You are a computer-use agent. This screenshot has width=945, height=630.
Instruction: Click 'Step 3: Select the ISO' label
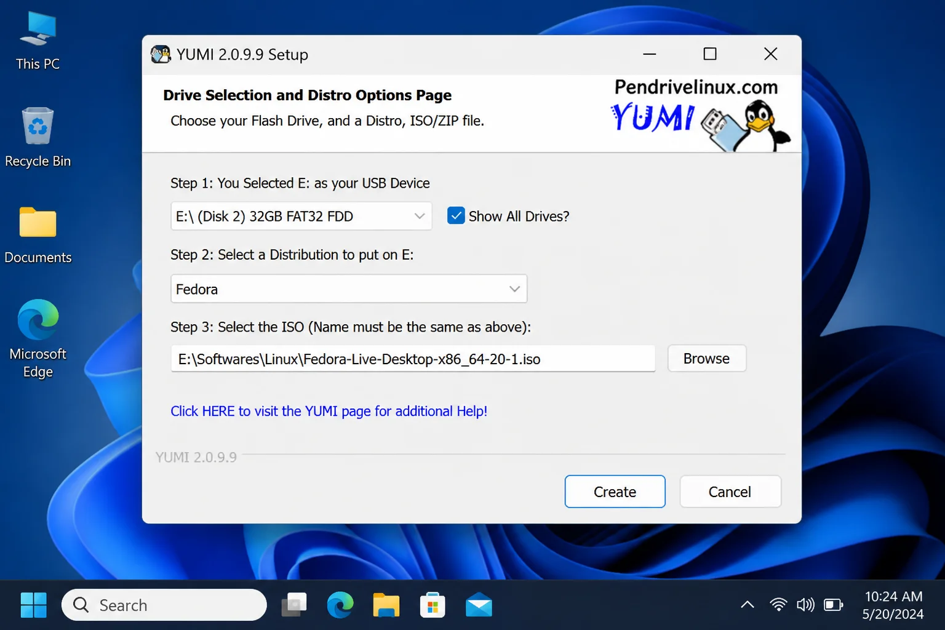[351, 327]
